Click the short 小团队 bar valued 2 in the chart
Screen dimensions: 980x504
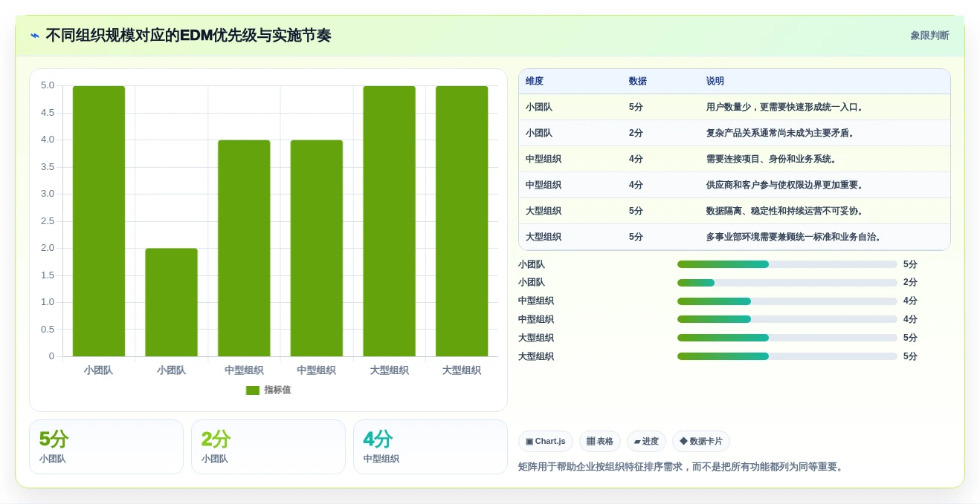pyautogui.click(x=172, y=302)
